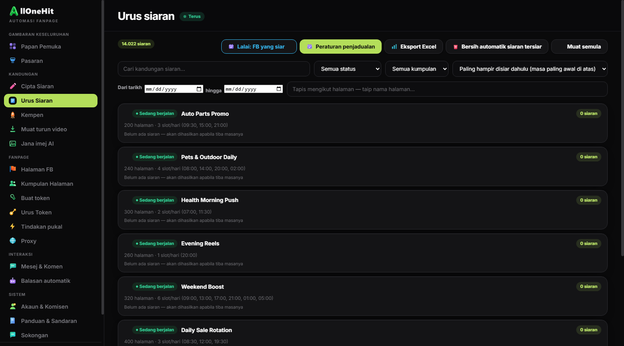The height and width of the screenshot is (346, 624).
Task: Click the Cipta Siaran pencil icon
Action: click(13, 86)
